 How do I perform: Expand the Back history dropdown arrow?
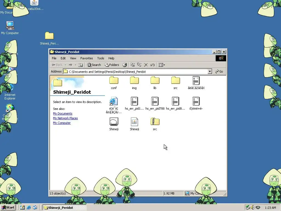point(65,65)
